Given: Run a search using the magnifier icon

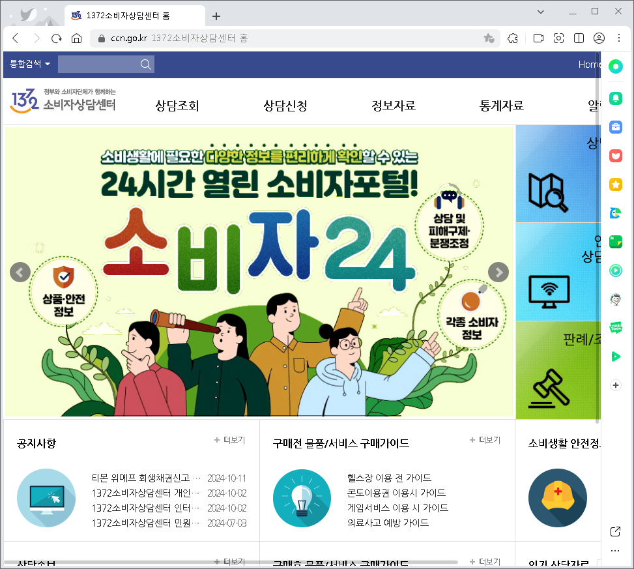Looking at the screenshot, I should click(x=146, y=64).
